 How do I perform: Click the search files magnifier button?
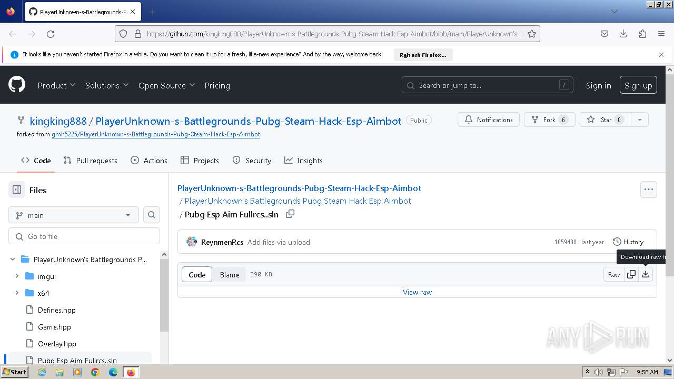click(x=152, y=215)
